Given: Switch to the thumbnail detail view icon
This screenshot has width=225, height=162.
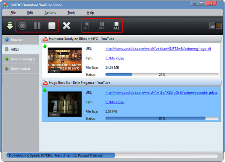Looking at the screenshot, I should tap(219, 26).
